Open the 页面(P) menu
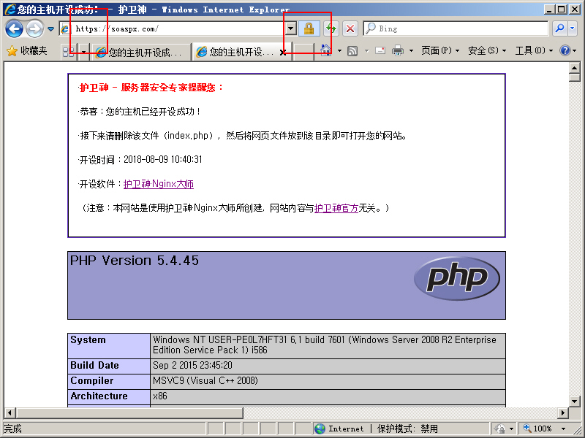This screenshot has height=438, width=585. tap(440, 51)
